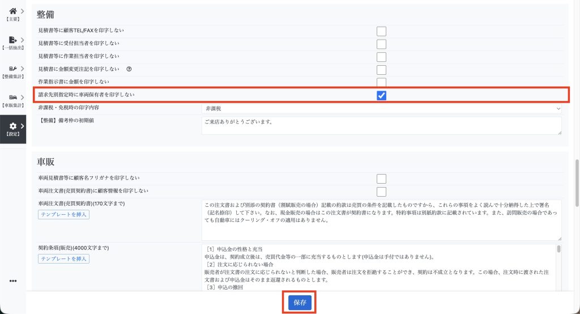Click テンプレートを挿入 under 契約条項(販売)
580x314 pixels.
[x=63, y=259]
